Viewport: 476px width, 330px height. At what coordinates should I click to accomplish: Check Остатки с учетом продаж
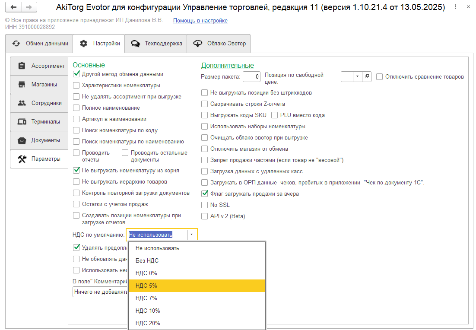(76, 204)
